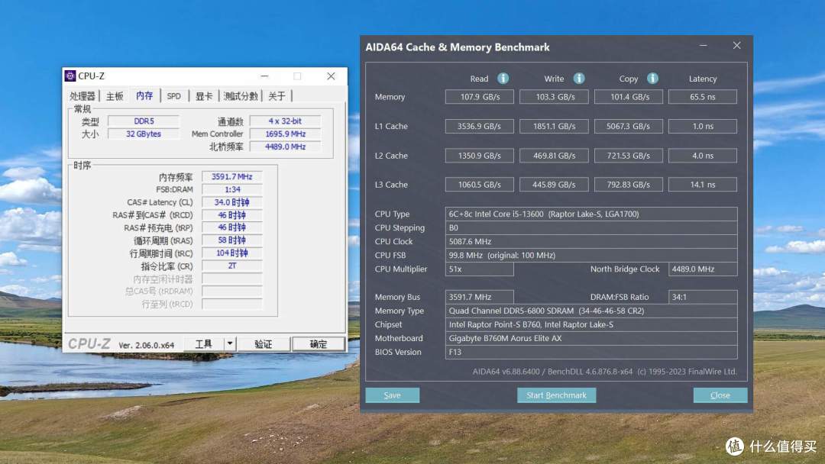825x464 pixels.
Task: Click the CPU Multiplier value 51x
Action: tap(479, 269)
